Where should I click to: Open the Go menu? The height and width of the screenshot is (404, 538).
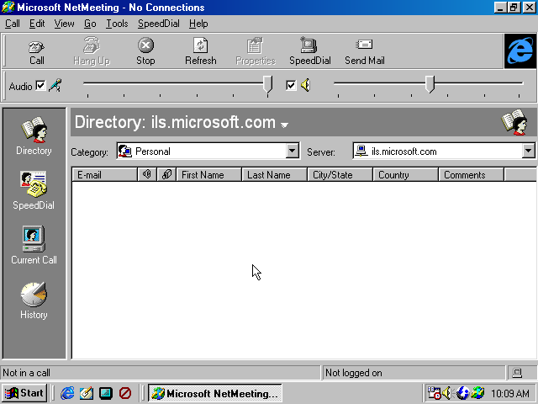pyautogui.click(x=90, y=24)
